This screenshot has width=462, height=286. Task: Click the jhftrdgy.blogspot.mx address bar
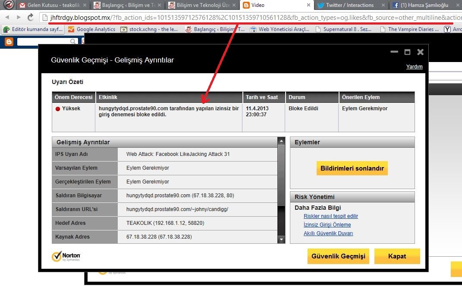coord(251,18)
